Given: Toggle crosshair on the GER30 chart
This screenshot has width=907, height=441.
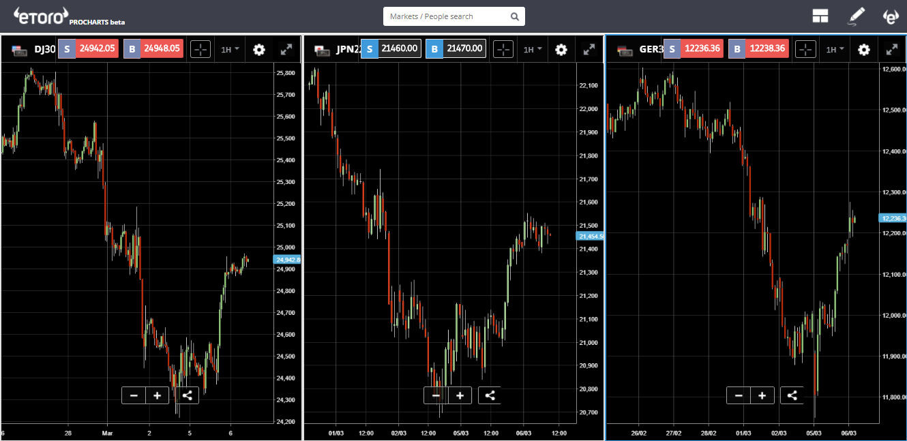Looking at the screenshot, I should pos(806,49).
